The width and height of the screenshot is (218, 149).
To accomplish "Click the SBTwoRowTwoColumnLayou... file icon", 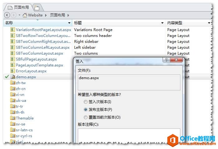I will pos(13,35).
